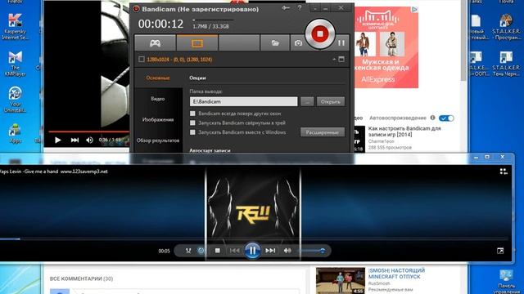Select Bandicam screen rectangle recording mode

pyautogui.click(x=197, y=43)
